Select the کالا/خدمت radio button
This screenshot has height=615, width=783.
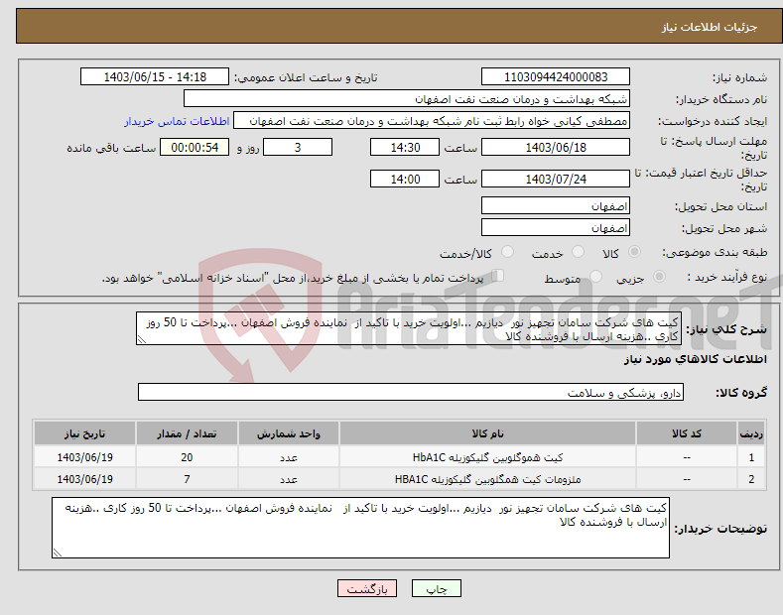(507, 252)
